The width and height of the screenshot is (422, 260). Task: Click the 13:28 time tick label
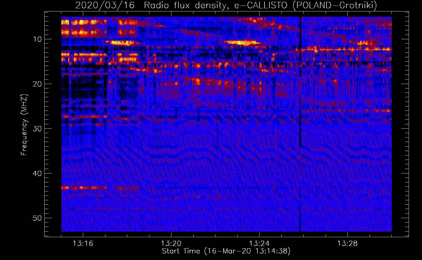click(347, 244)
